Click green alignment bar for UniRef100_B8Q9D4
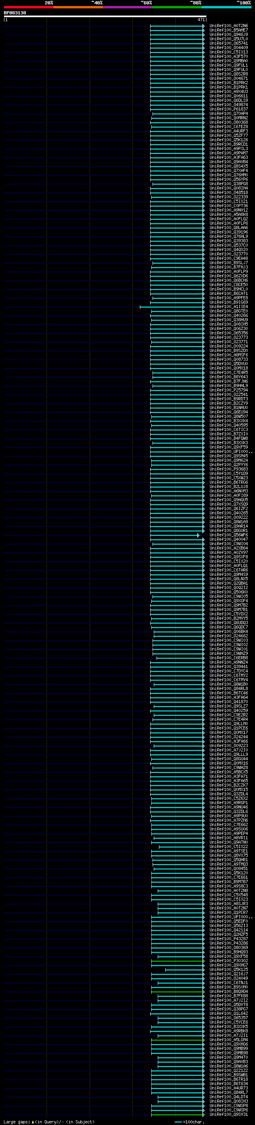The height and width of the screenshot is (1125, 255). [x=177, y=991]
